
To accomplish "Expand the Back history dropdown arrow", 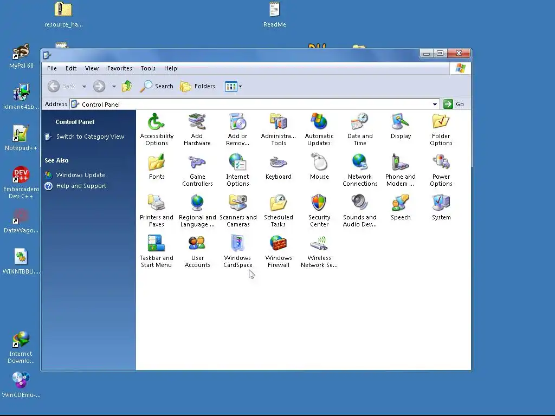I will pos(84,86).
